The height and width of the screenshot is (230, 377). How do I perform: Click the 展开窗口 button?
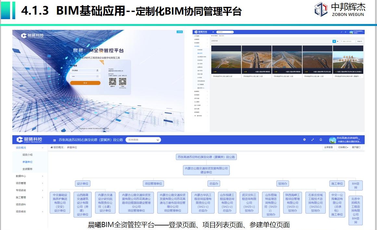pyautogui.click(x=356, y=147)
